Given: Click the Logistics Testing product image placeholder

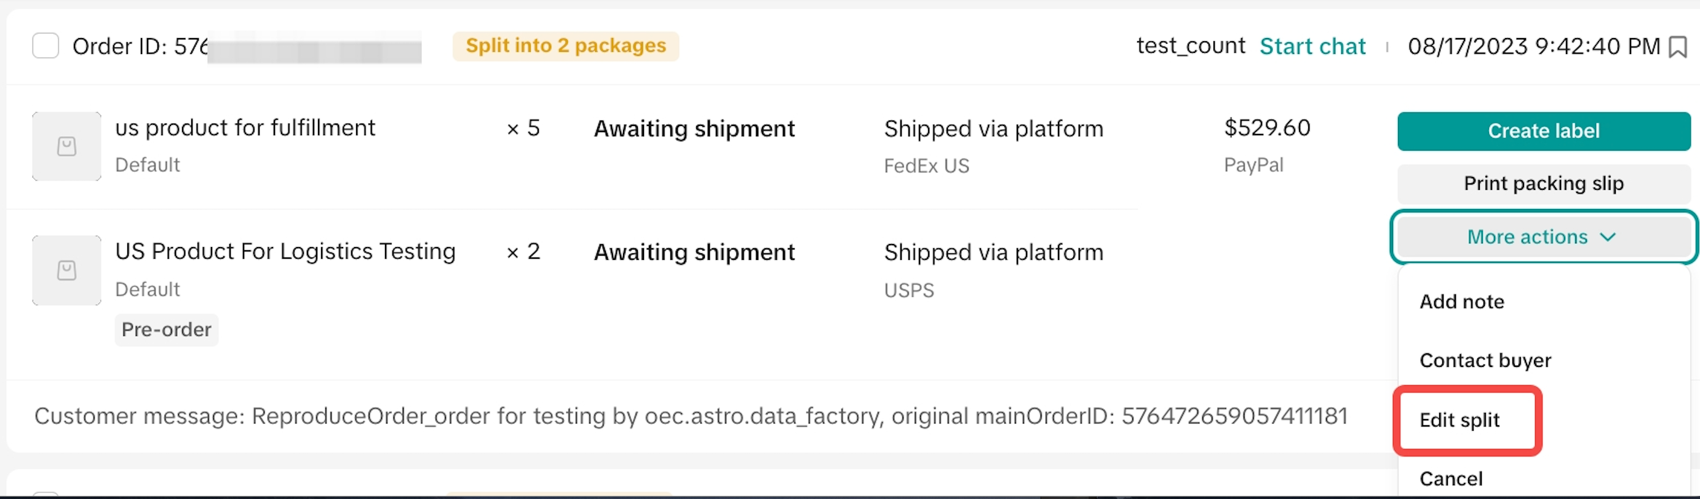Looking at the screenshot, I should tap(66, 270).
